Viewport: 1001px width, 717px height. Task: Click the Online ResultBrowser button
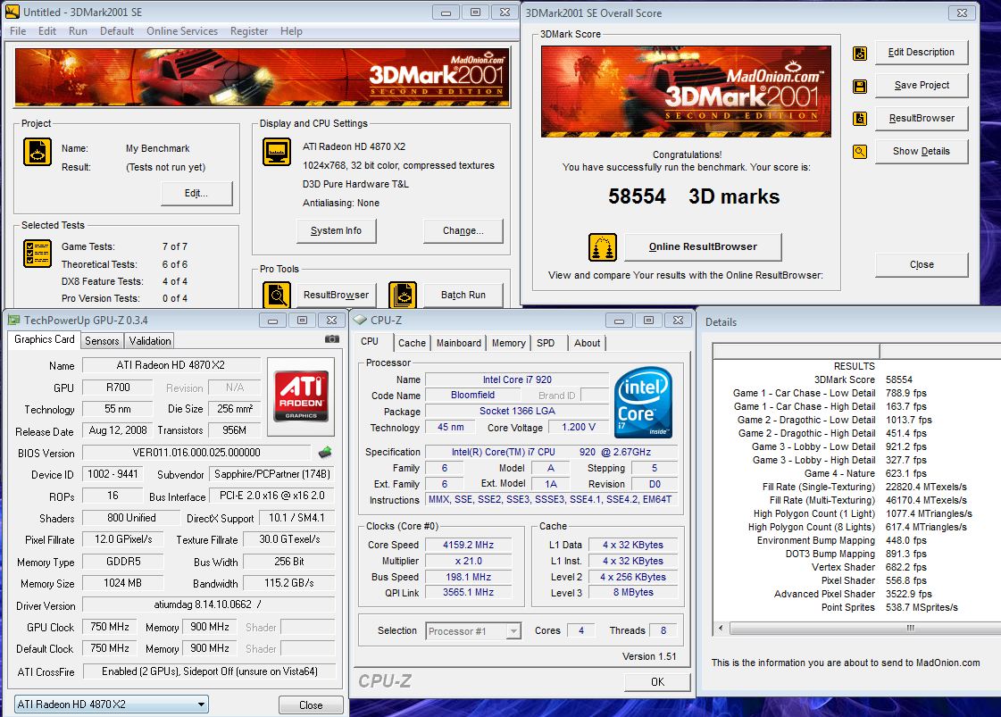coord(703,247)
